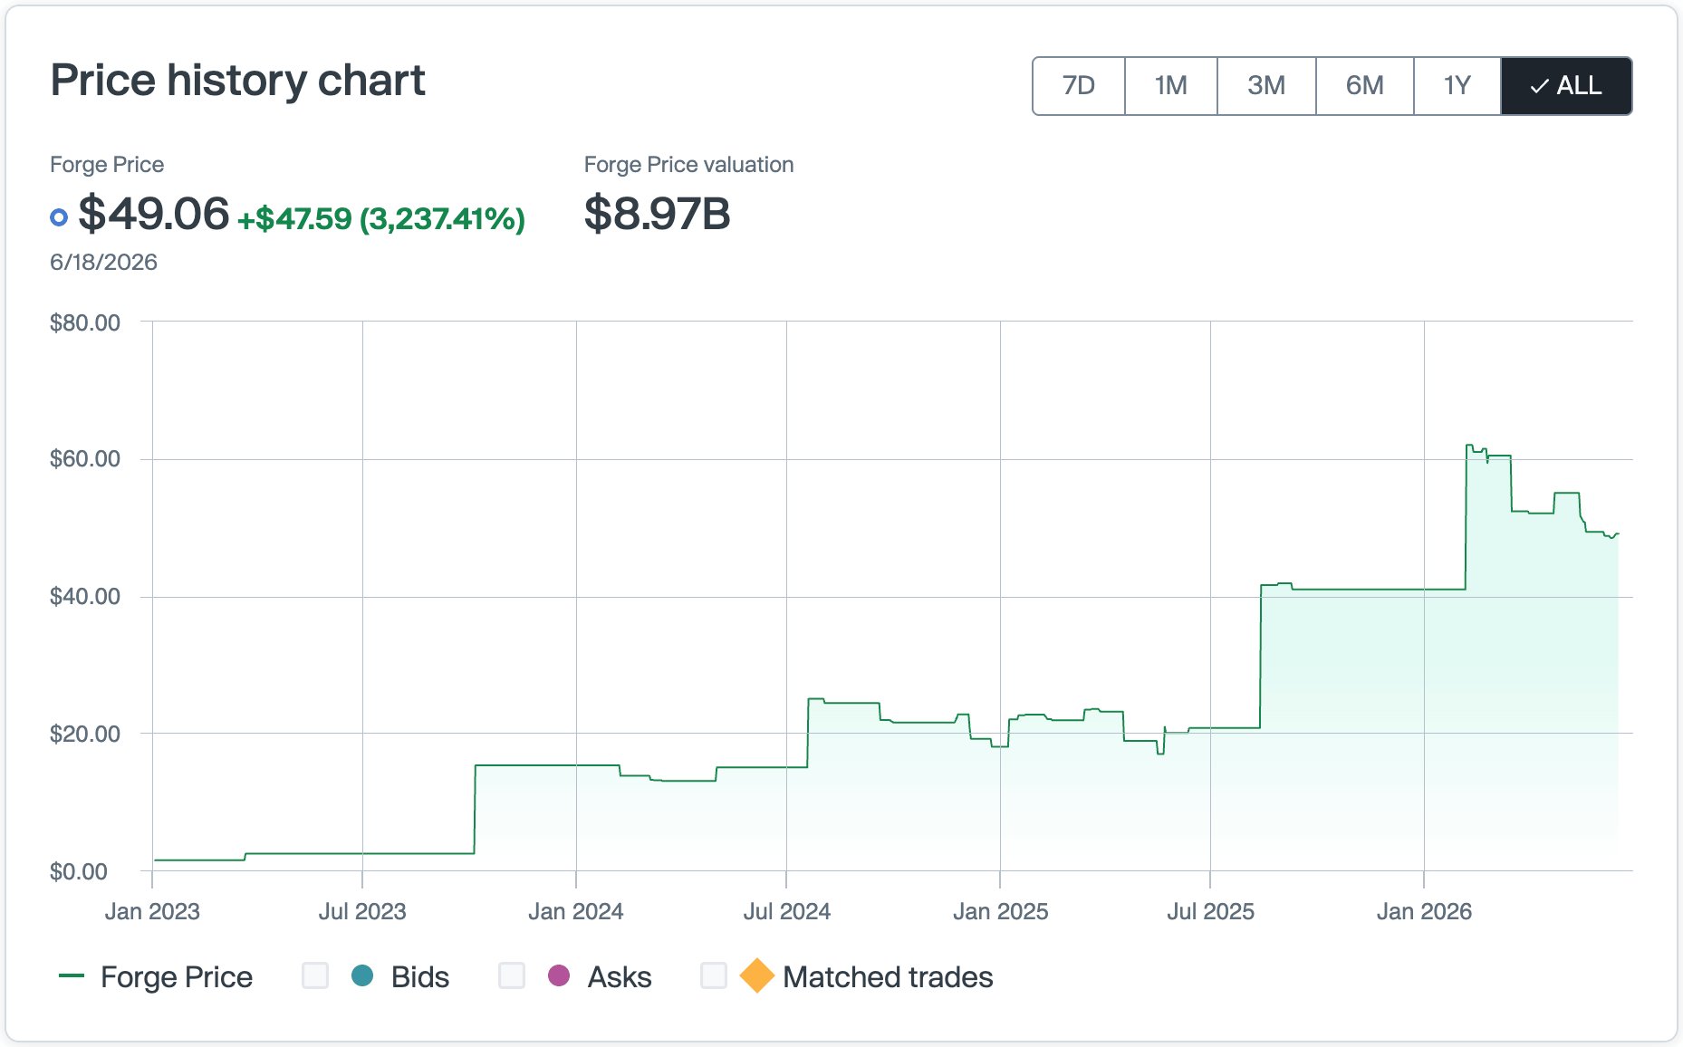
Task: Switch to the 3M time range
Action: [x=1266, y=86]
